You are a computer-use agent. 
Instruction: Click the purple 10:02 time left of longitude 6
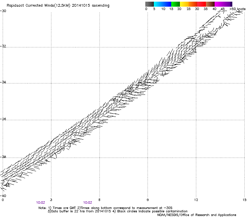(x=87, y=203)
